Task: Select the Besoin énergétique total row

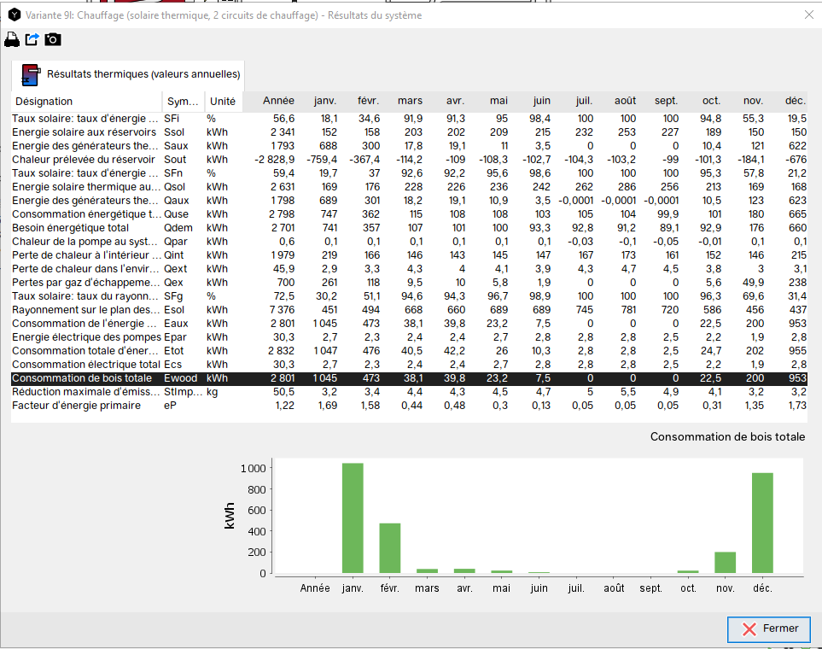Action: [x=409, y=228]
